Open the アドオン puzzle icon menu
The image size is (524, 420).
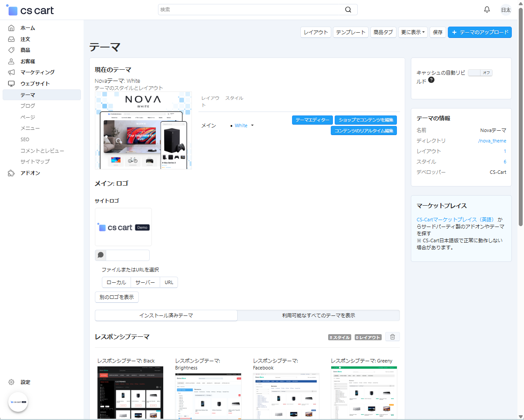click(12, 173)
